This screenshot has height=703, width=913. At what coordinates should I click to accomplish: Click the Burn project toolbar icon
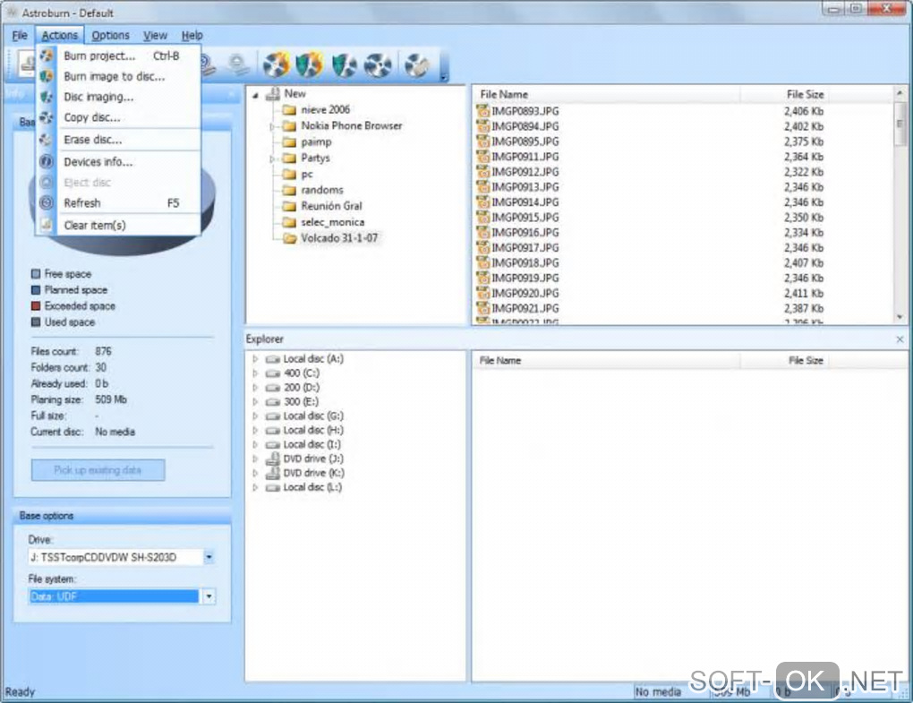pyautogui.click(x=276, y=64)
